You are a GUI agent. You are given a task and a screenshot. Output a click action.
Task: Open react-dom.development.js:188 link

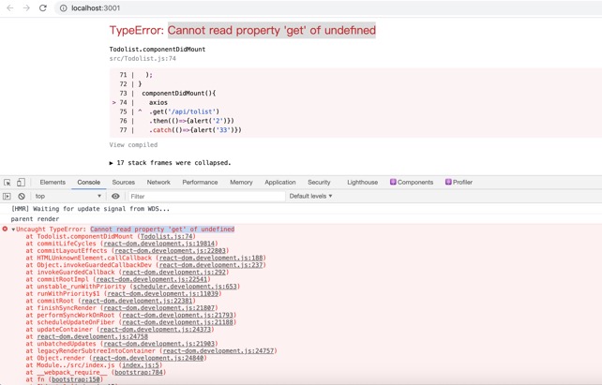coord(211,259)
